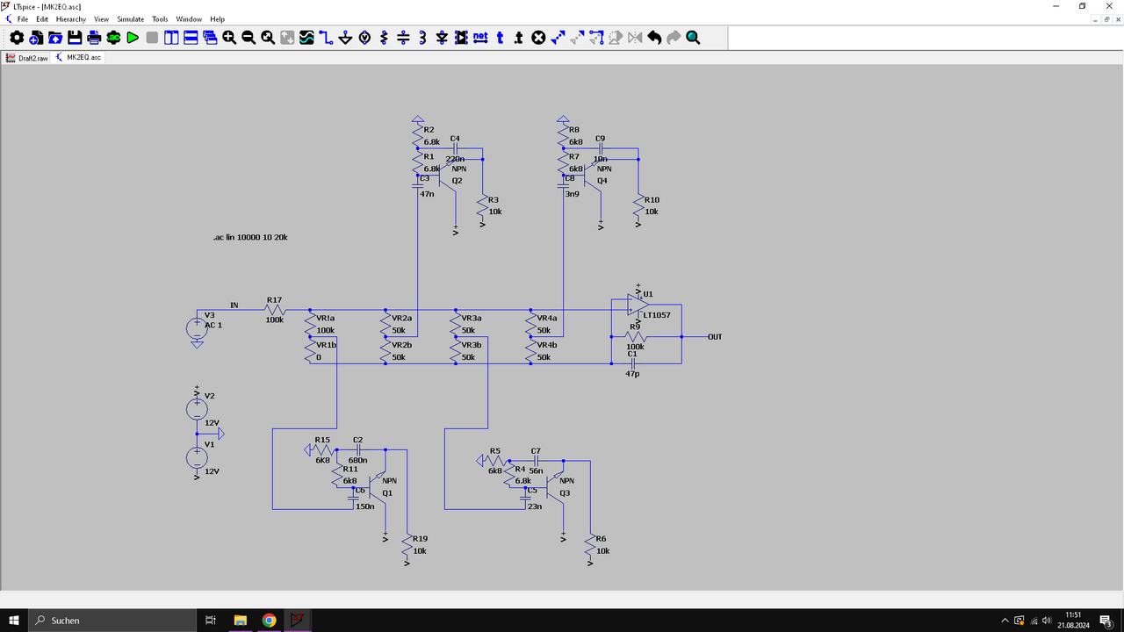Open the Window menu
This screenshot has width=1124, height=632.
[x=189, y=18]
